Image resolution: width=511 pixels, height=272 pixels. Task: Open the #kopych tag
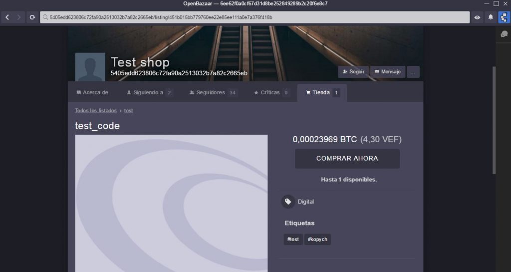click(x=317, y=239)
